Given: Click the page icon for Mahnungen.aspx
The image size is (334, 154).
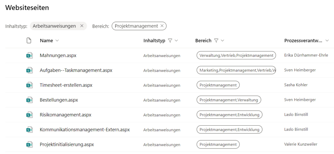Looking at the screenshot, I should [29, 55].
